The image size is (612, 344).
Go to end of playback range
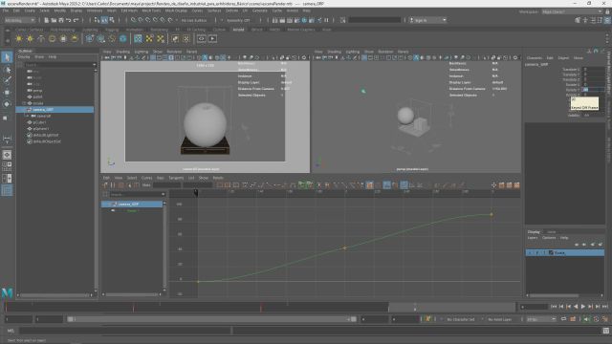point(605,307)
